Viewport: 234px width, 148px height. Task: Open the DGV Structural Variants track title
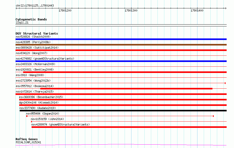(37, 33)
